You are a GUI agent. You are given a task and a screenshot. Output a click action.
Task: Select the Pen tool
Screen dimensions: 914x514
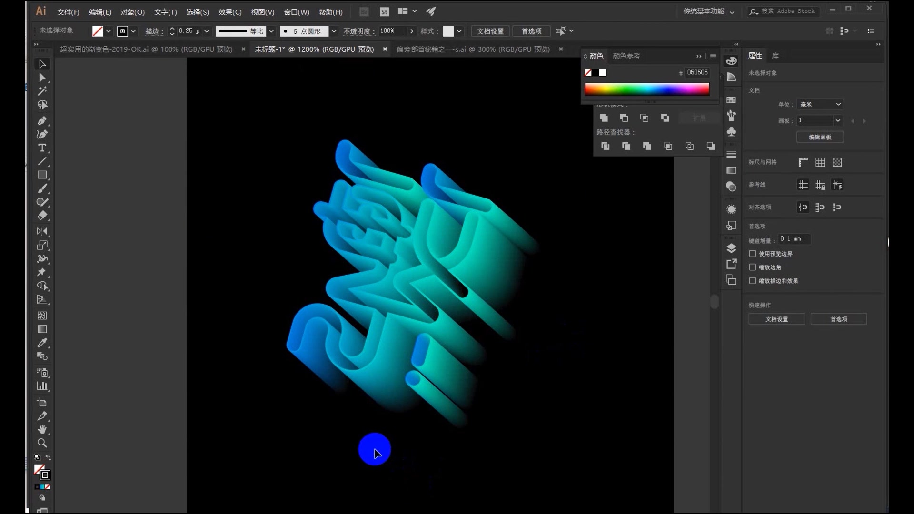pos(42,121)
